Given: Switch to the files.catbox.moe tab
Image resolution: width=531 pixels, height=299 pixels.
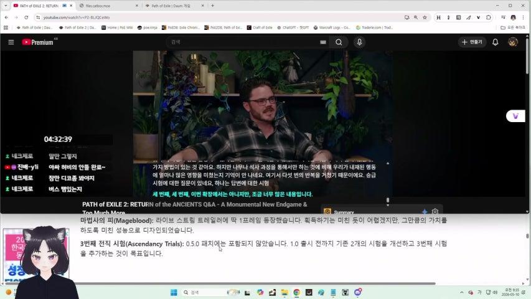Looking at the screenshot, I should click(109, 6).
